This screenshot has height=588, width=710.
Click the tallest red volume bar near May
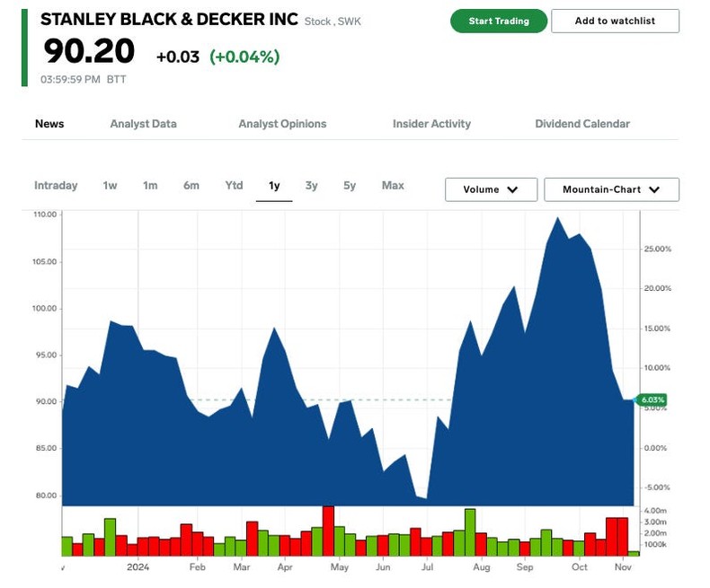click(x=328, y=531)
